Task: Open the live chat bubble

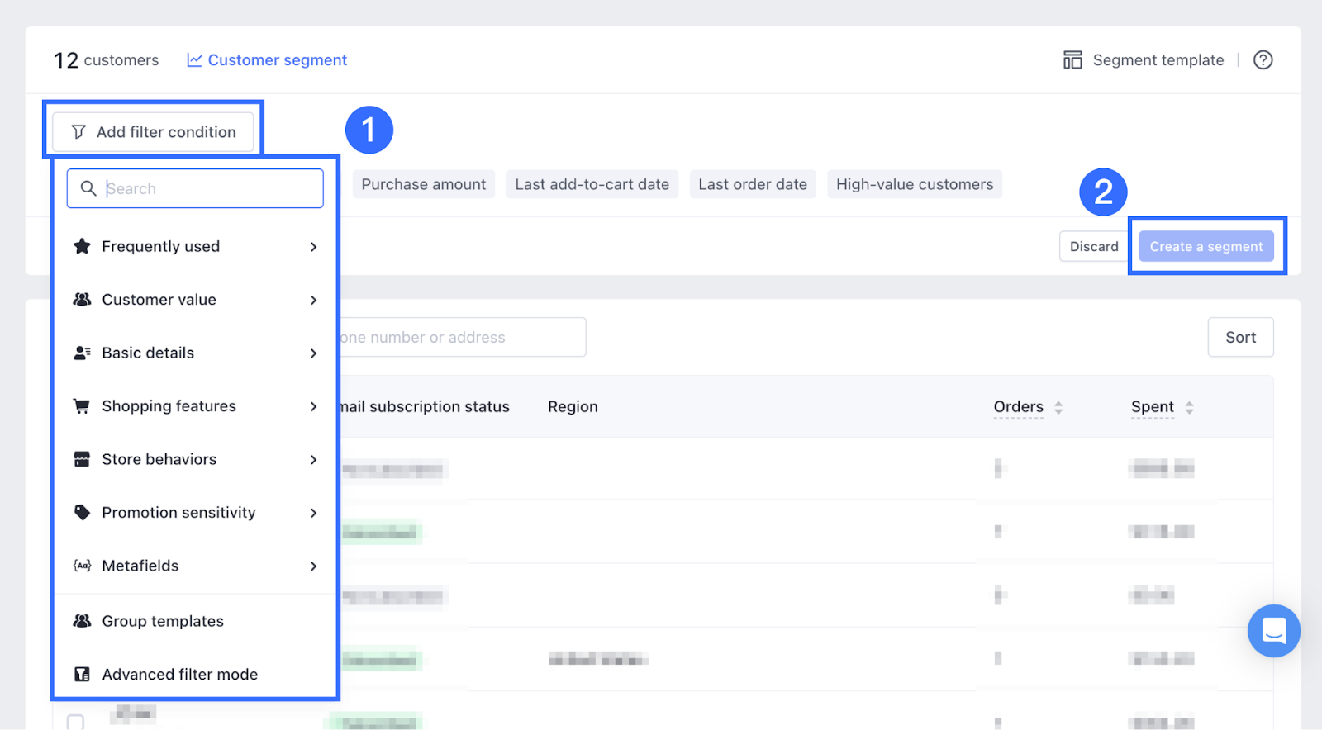Action: (1273, 631)
